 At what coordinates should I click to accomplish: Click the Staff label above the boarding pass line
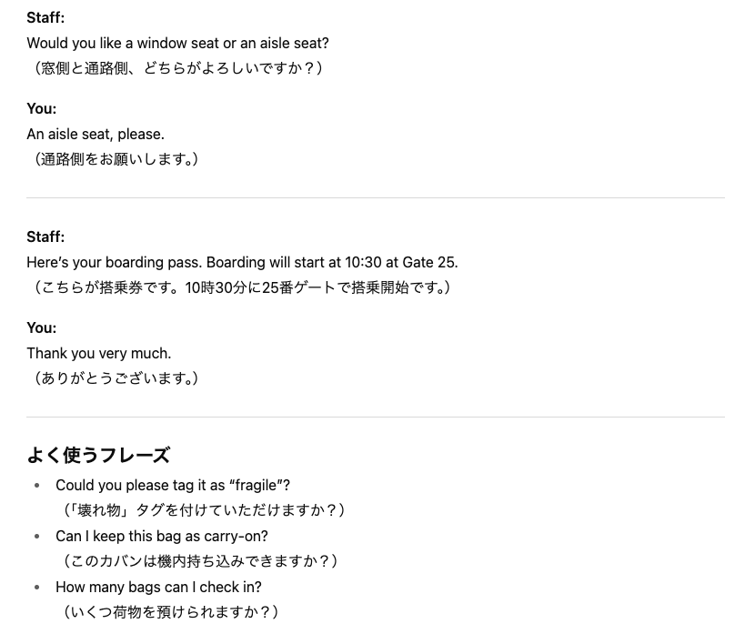pyautogui.click(x=45, y=237)
